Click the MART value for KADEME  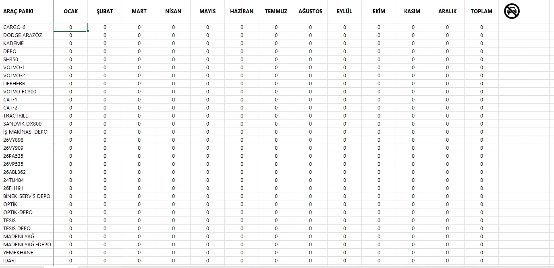pyautogui.click(x=139, y=43)
